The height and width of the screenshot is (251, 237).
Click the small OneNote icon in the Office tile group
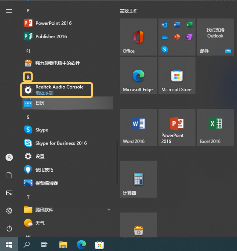click(189, 37)
